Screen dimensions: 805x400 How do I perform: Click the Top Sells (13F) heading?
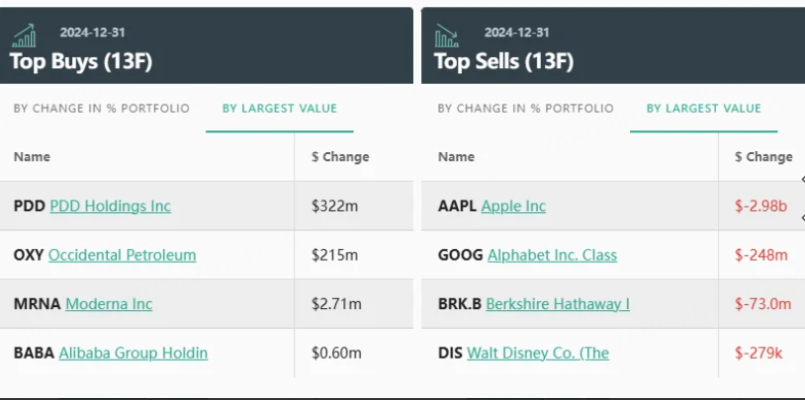[504, 62]
